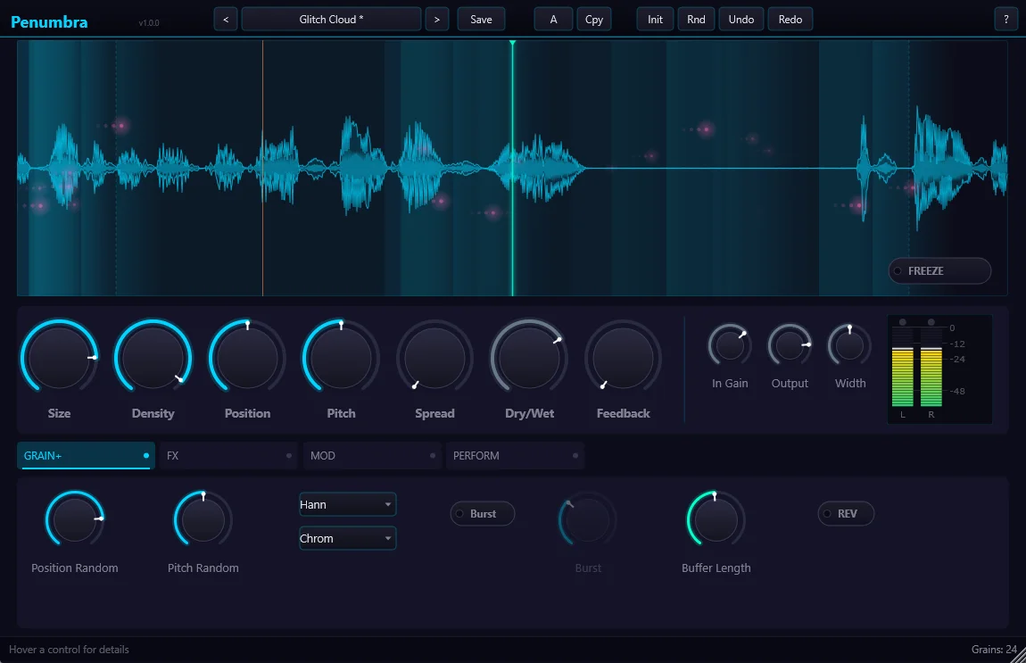Viewport: 1026px width, 663px height.
Task: Undo the last change
Action: click(x=741, y=20)
